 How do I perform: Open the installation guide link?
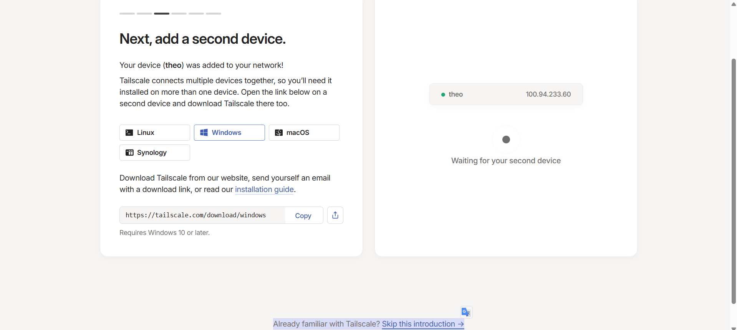(x=264, y=189)
